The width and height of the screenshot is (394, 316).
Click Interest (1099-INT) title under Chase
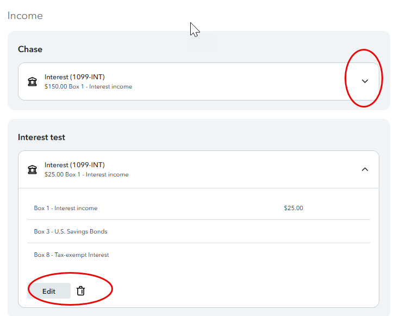(74, 77)
